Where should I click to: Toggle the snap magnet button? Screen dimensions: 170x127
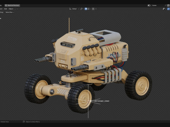[x=86, y=9]
